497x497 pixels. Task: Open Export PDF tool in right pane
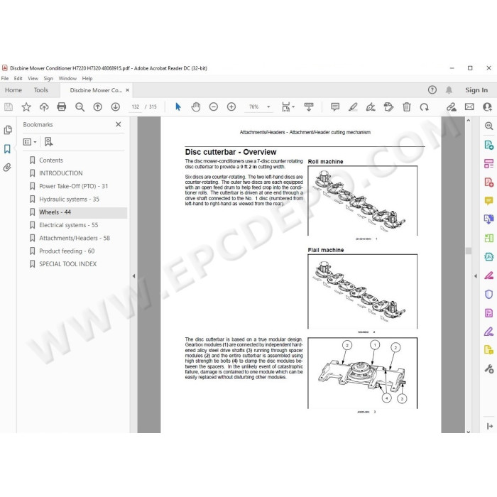(488, 145)
